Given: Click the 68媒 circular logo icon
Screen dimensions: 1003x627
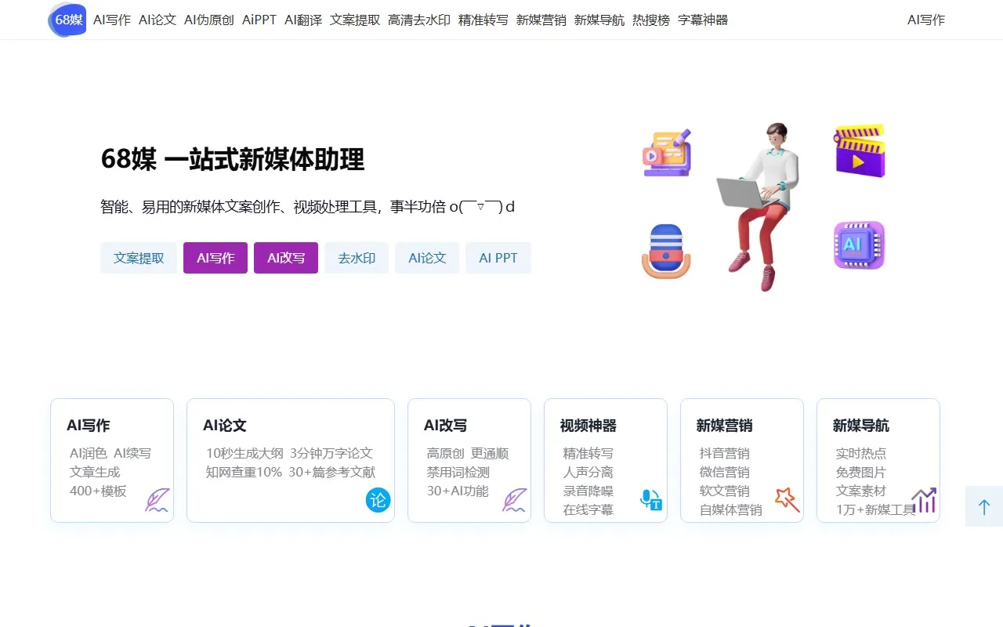Looking at the screenshot, I should click(67, 20).
